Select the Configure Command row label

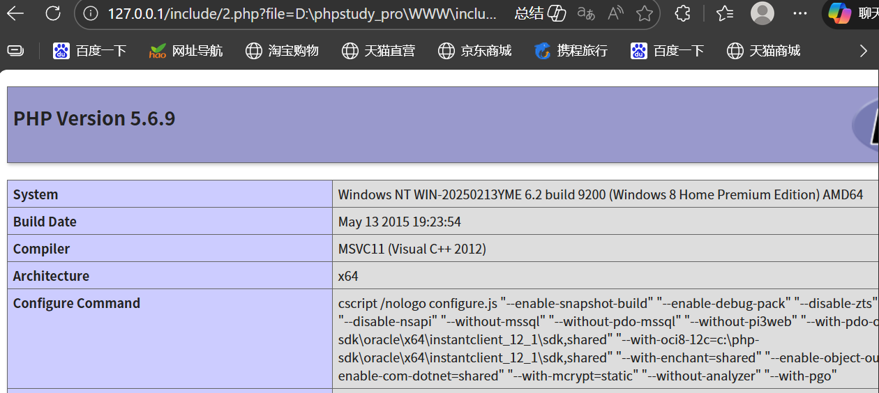[x=77, y=303]
